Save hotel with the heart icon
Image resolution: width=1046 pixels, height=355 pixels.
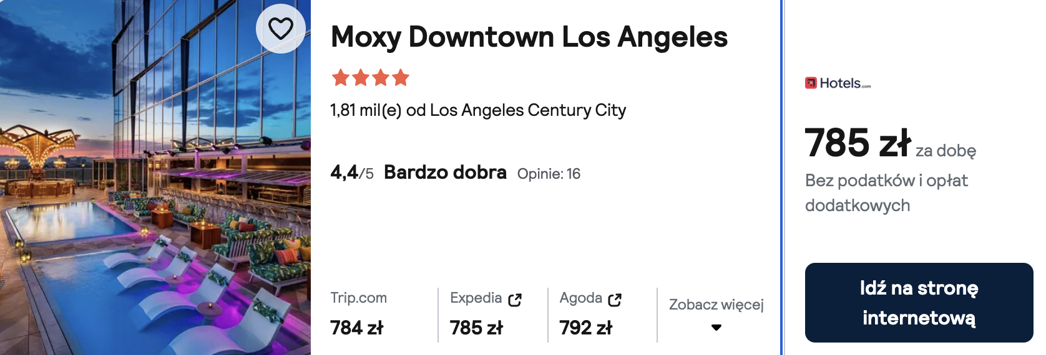pos(281,28)
